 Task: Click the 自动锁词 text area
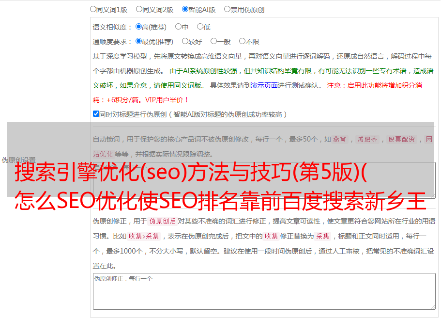point(264,180)
